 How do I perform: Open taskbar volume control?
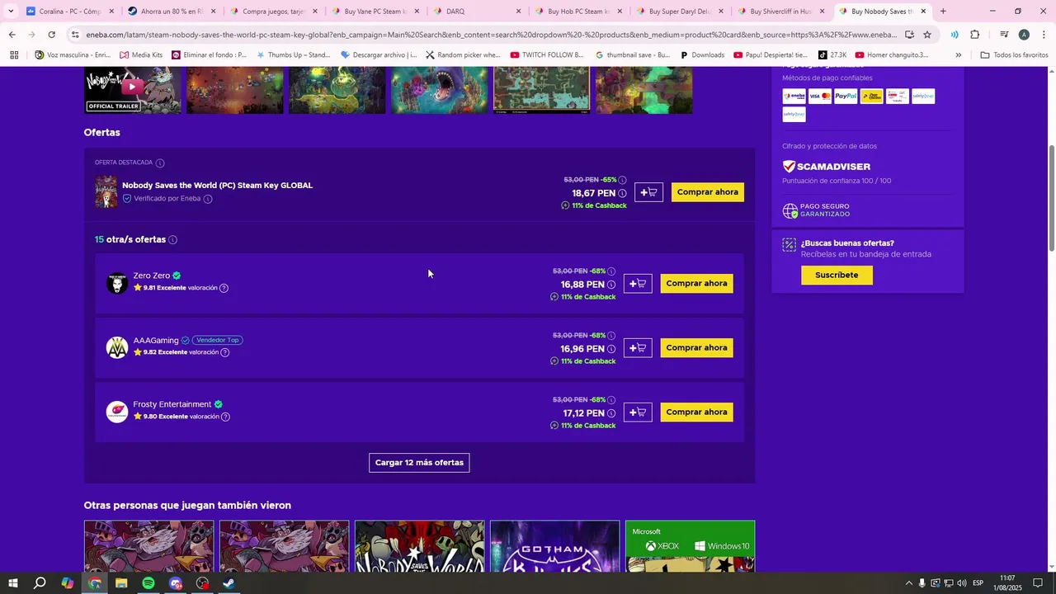tap(962, 583)
